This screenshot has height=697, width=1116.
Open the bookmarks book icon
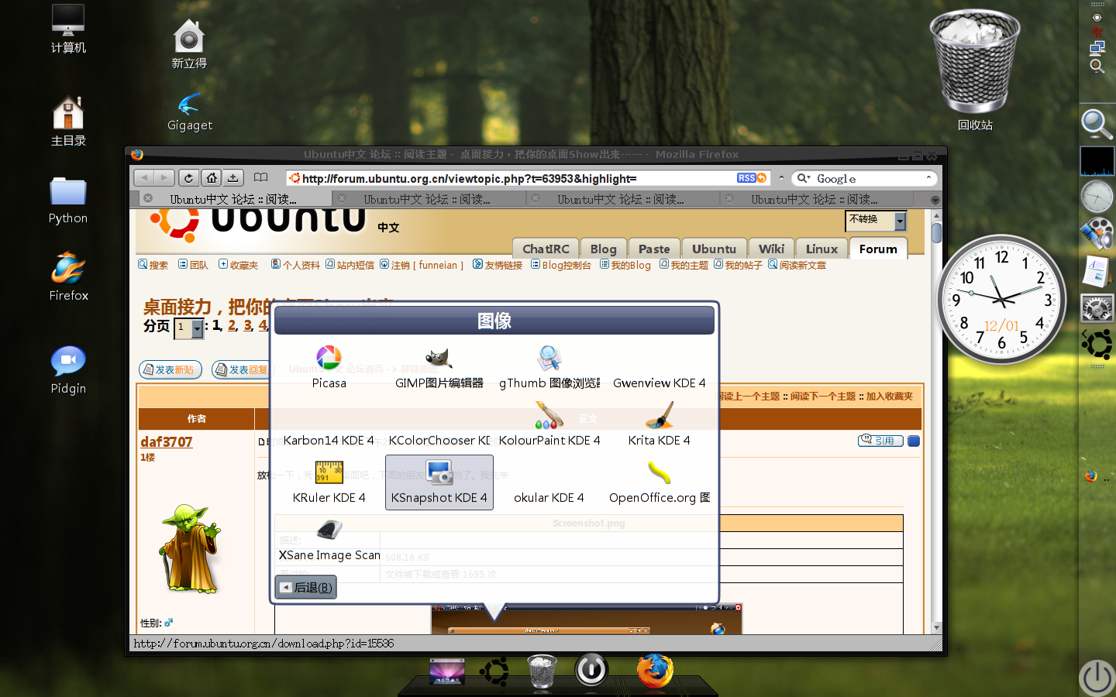(x=261, y=178)
